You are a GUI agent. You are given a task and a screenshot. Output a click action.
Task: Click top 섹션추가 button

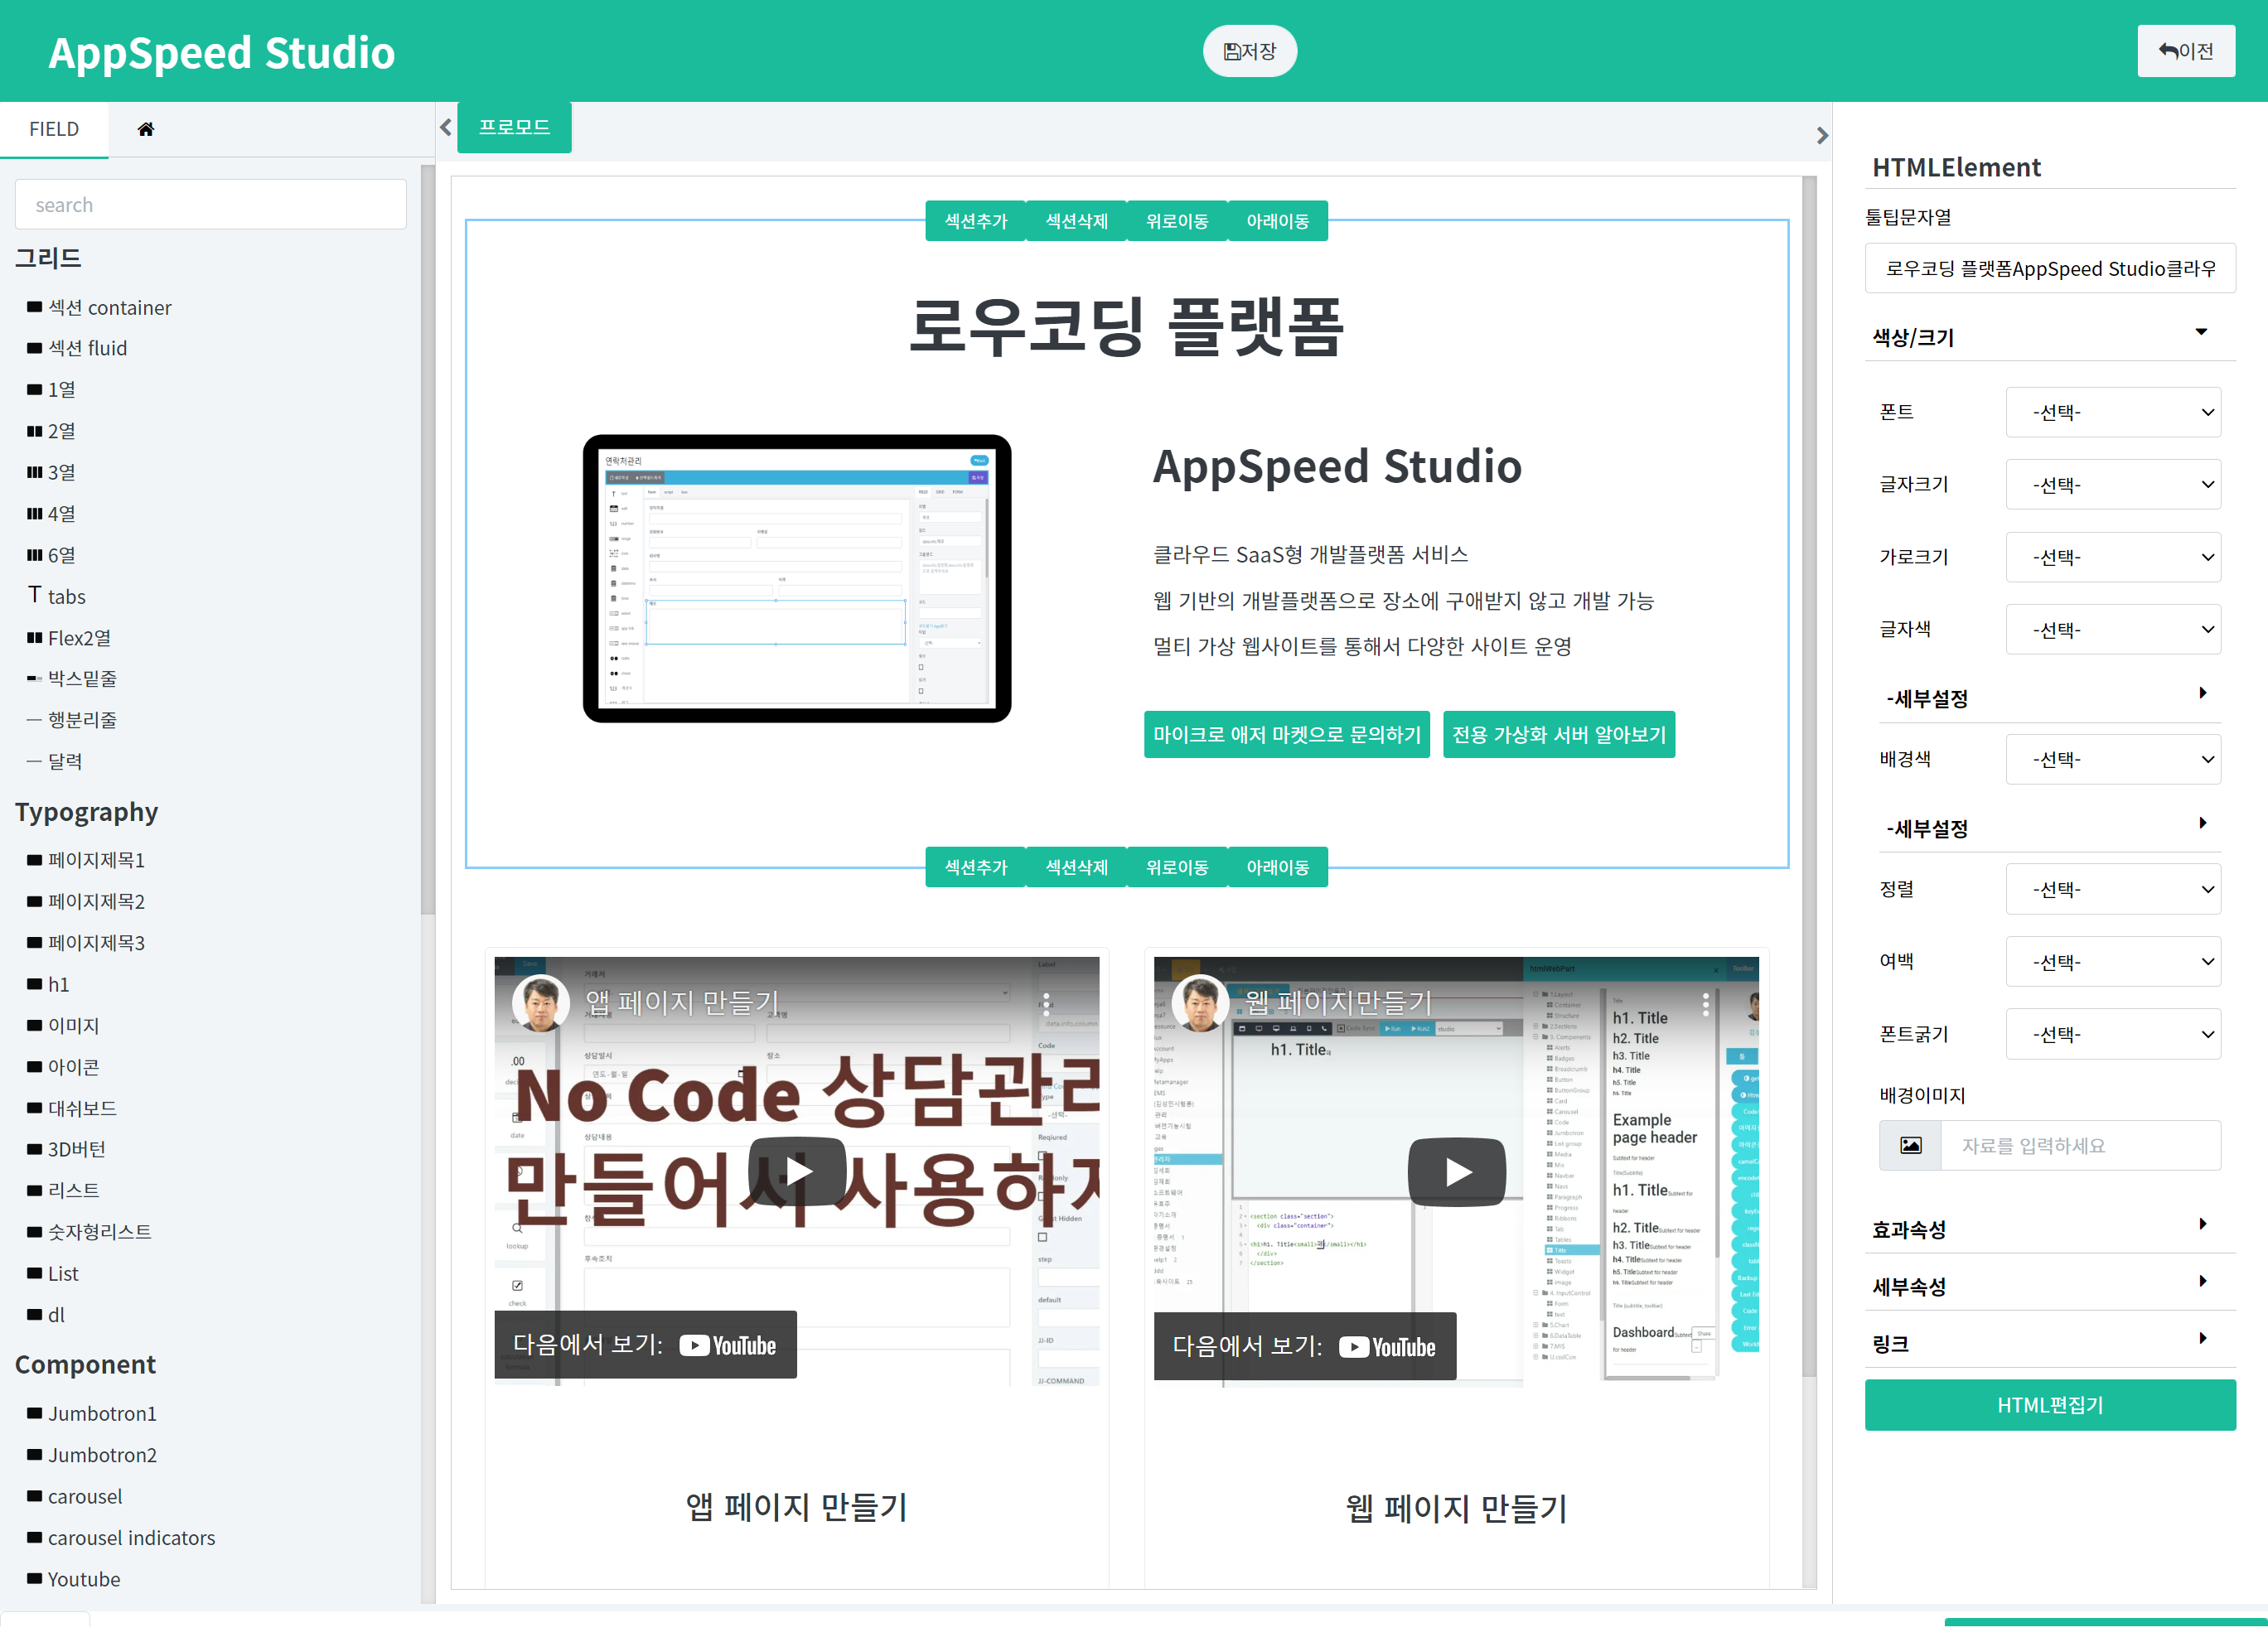click(x=976, y=221)
